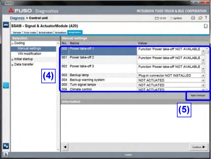
Task: Select the Adaptations tab
Action: coord(75,32)
